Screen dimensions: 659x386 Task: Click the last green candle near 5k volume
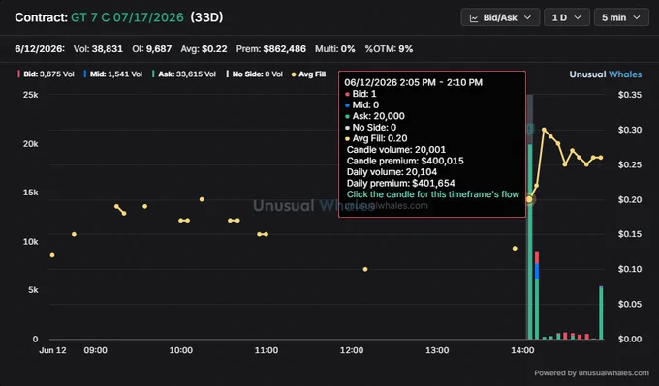[601, 312]
